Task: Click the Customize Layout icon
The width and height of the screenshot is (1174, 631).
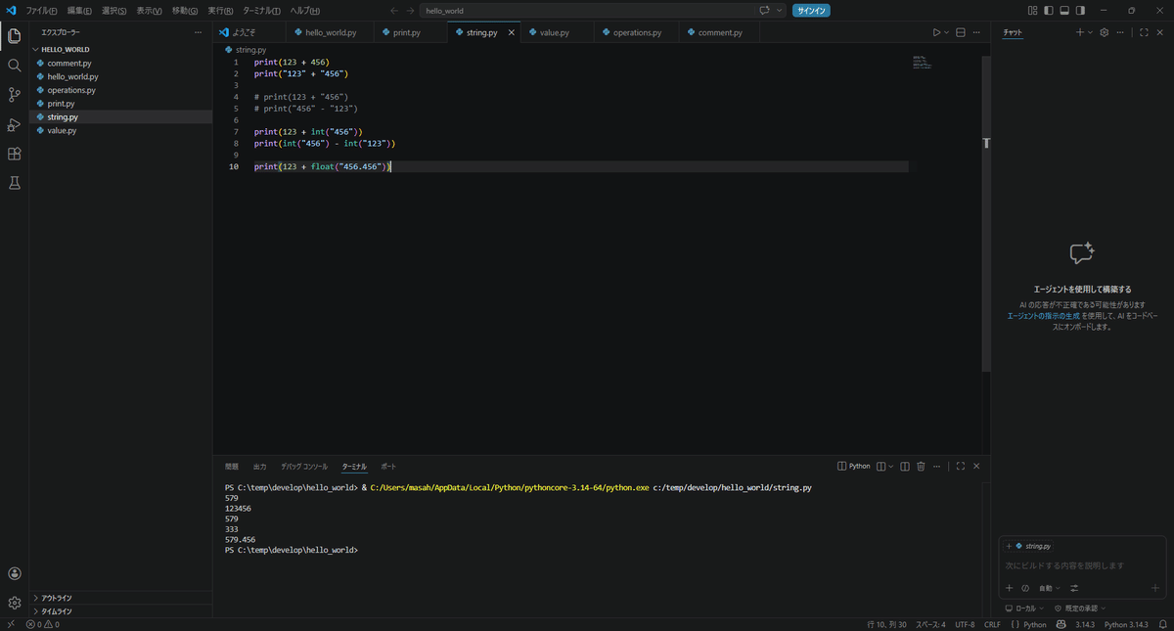Action: click(x=1032, y=11)
